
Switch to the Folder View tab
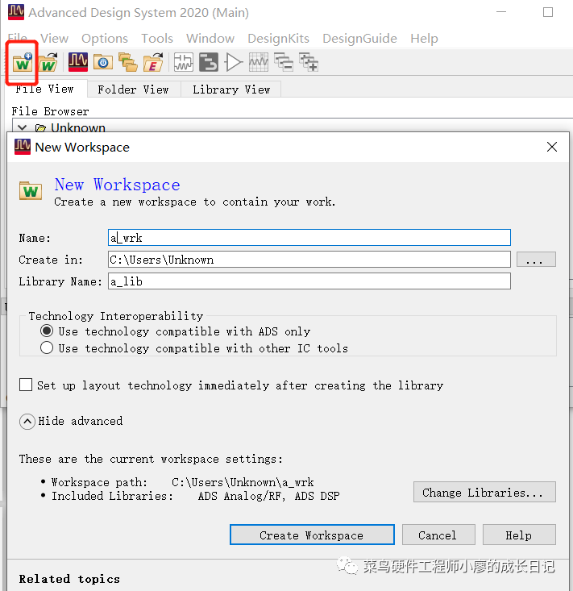(133, 89)
